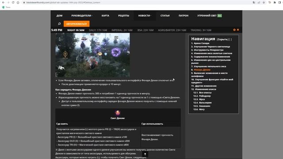
Task: Open the extensions puzzle icon
Action: [275, 3]
